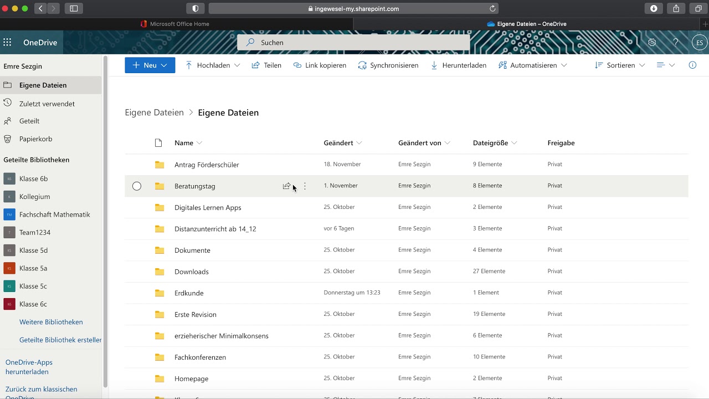Click the Herunterladen button
The image size is (709, 399).
458,65
